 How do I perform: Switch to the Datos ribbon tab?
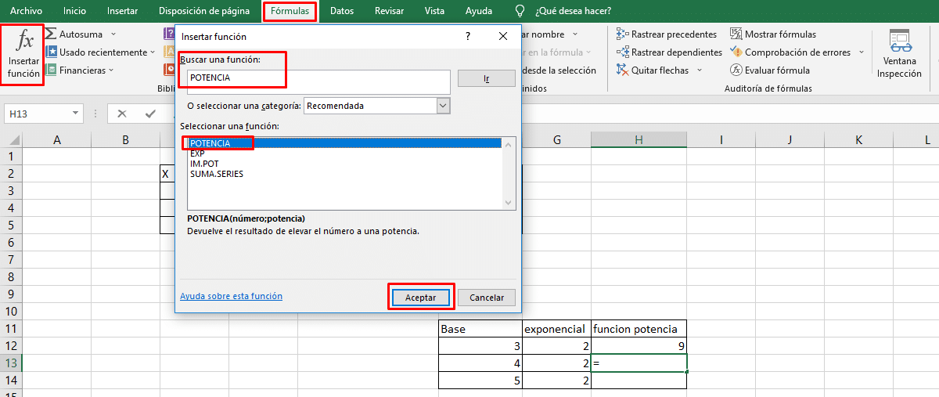341,12
